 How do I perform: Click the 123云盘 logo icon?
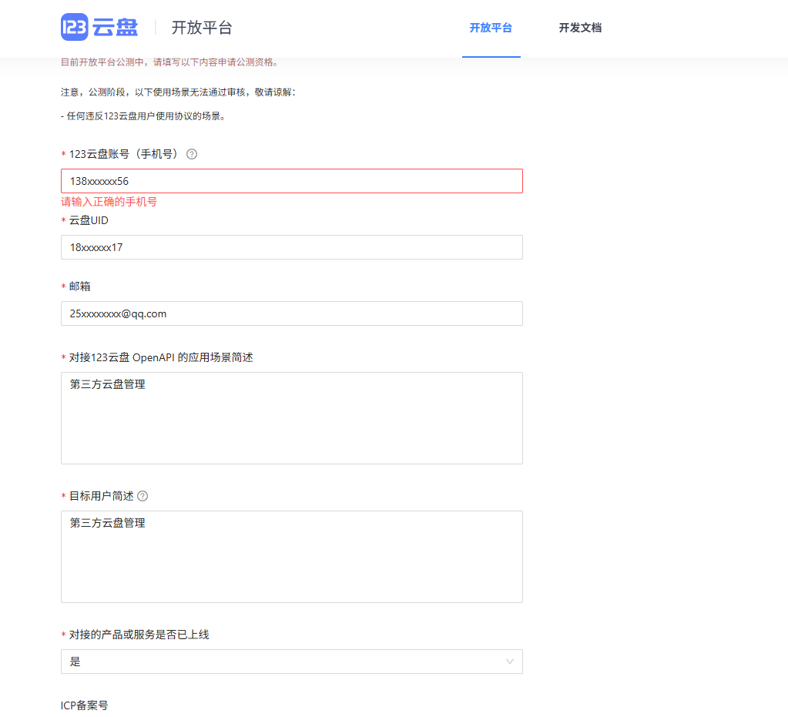73,25
